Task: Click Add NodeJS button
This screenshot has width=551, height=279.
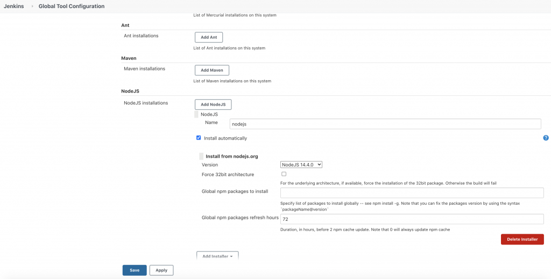Action: [x=213, y=104]
